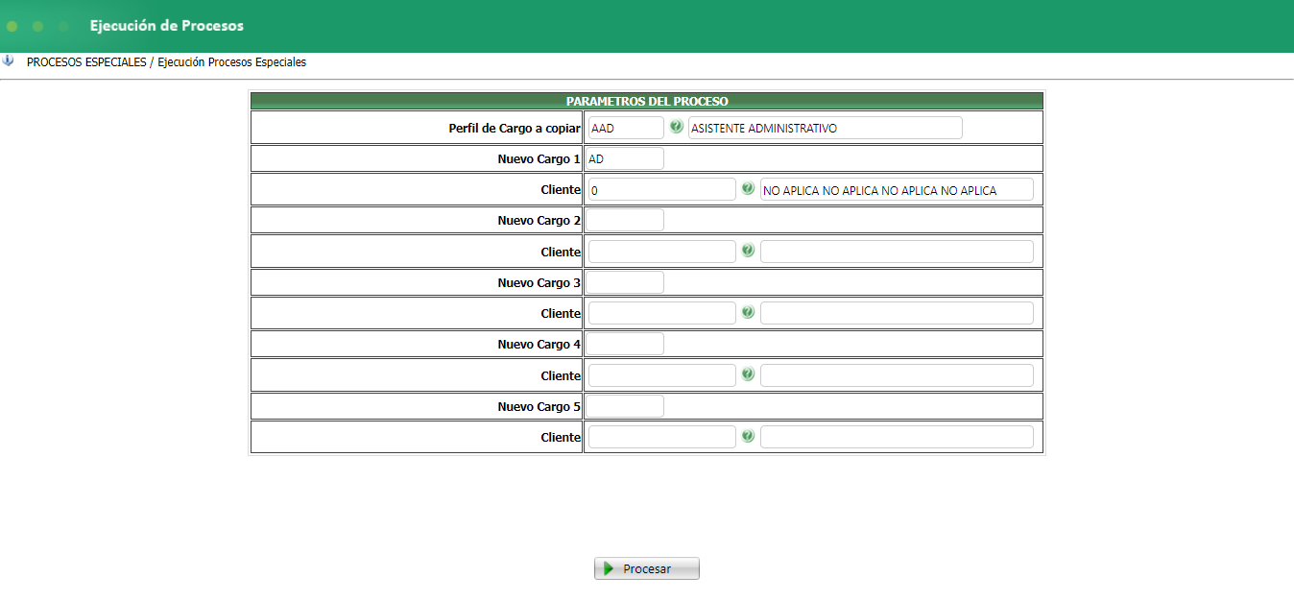This screenshot has height=602, width=1294.
Task: Click the Nuevo Cargo 1 label
Action: coord(539,158)
